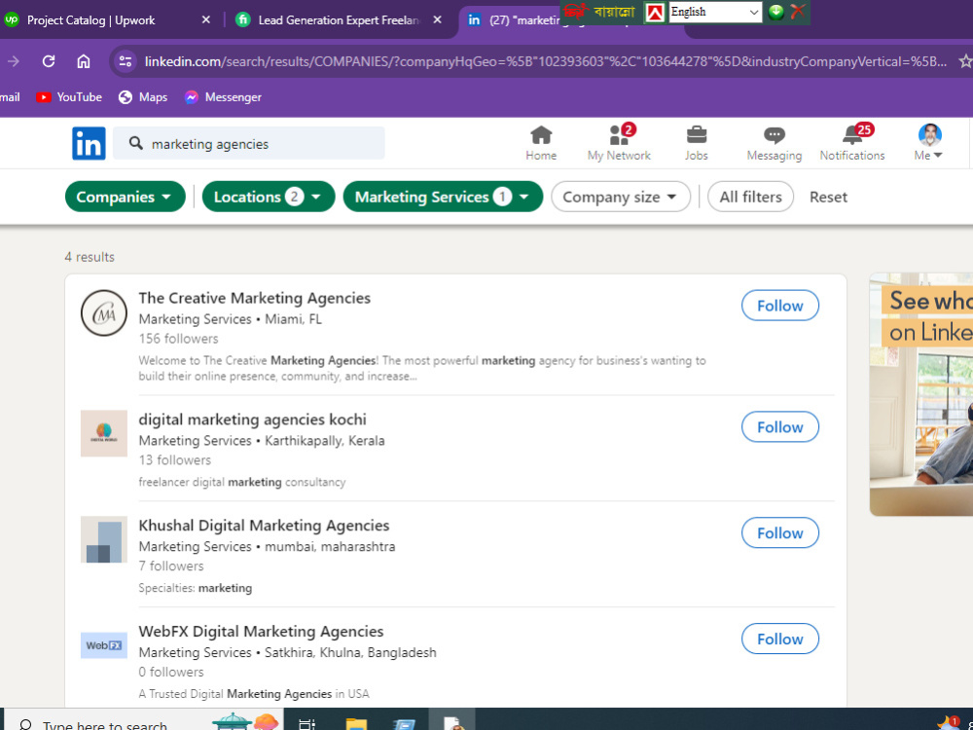Open site information icon in address bar
The width and height of the screenshot is (973, 730).
point(126,60)
